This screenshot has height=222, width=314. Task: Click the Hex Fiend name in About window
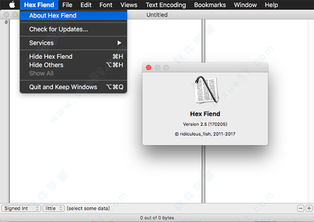coord(205,114)
